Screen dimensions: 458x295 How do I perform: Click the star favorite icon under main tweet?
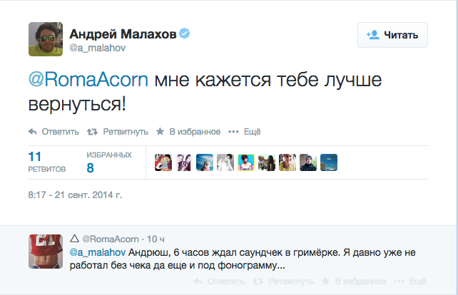point(160,131)
